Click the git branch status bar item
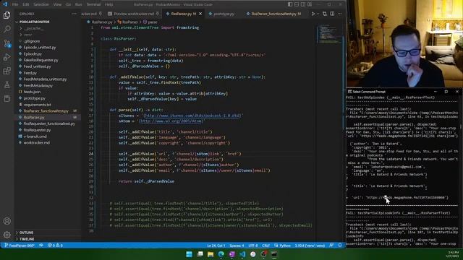Viewport: 463px width, 260px height. pyautogui.click(x=20, y=246)
